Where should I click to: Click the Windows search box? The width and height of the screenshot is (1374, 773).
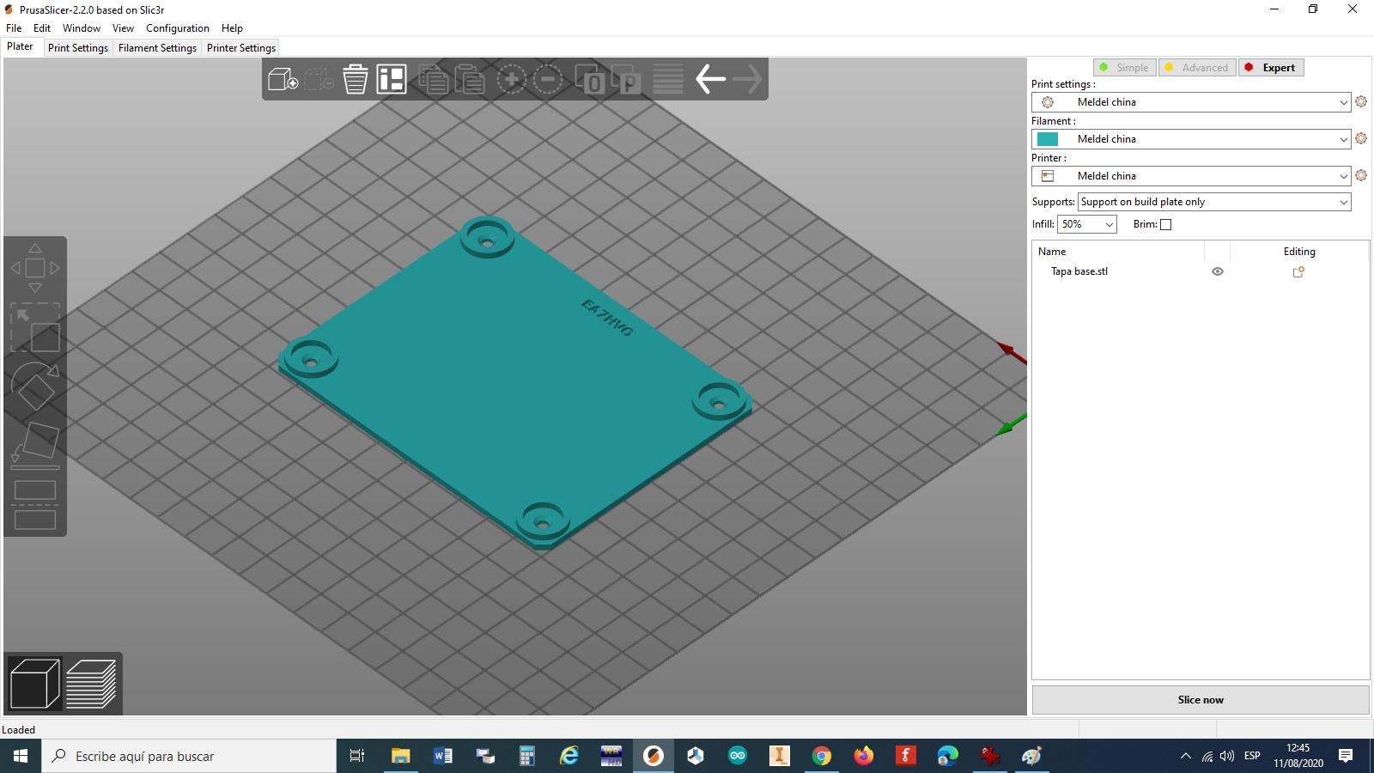[x=189, y=756]
